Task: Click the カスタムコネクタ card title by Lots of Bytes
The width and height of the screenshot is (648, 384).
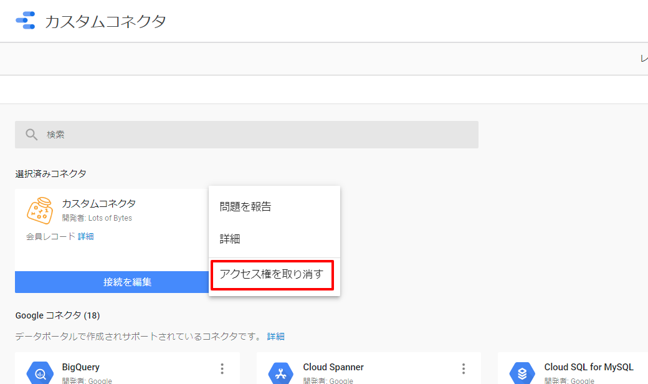Action: point(99,204)
